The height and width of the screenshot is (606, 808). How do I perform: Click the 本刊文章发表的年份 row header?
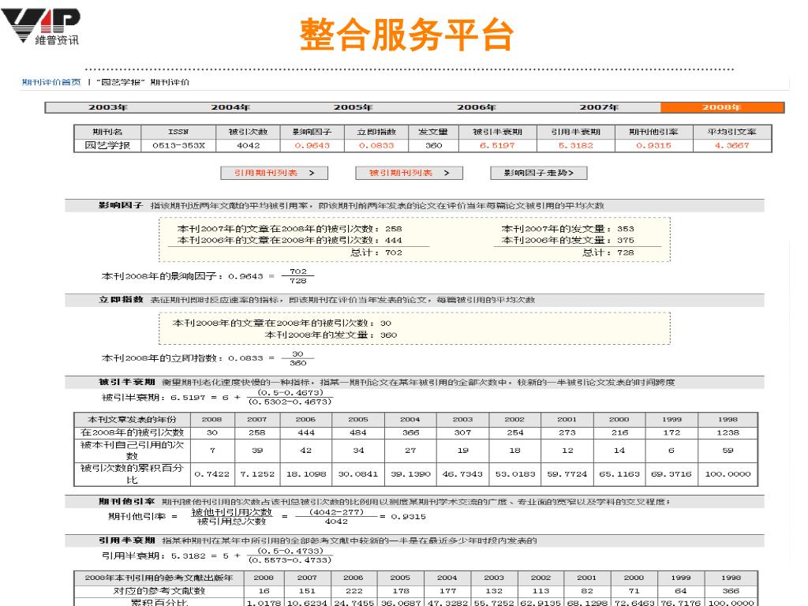point(132,420)
